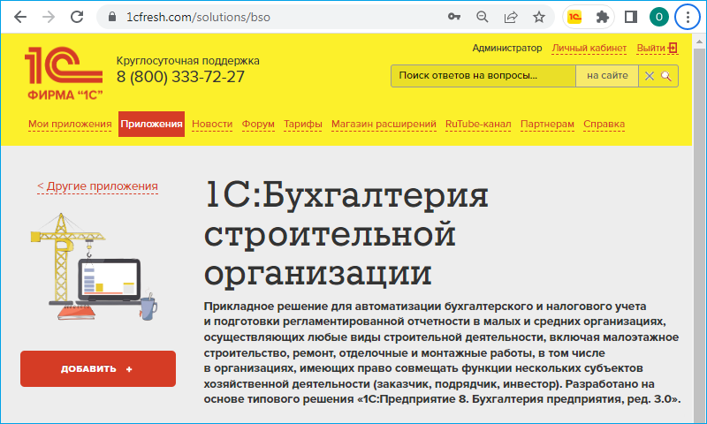Open 'Форум' menu item
The width and height of the screenshot is (707, 424).
[x=258, y=124]
